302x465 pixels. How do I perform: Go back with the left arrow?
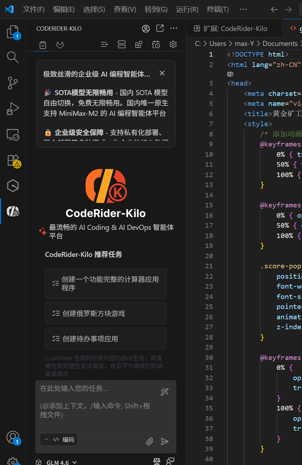pos(274,10)
